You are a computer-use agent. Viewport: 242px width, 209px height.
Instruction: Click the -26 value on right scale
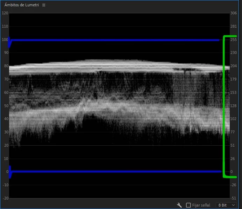coord(233,185)
